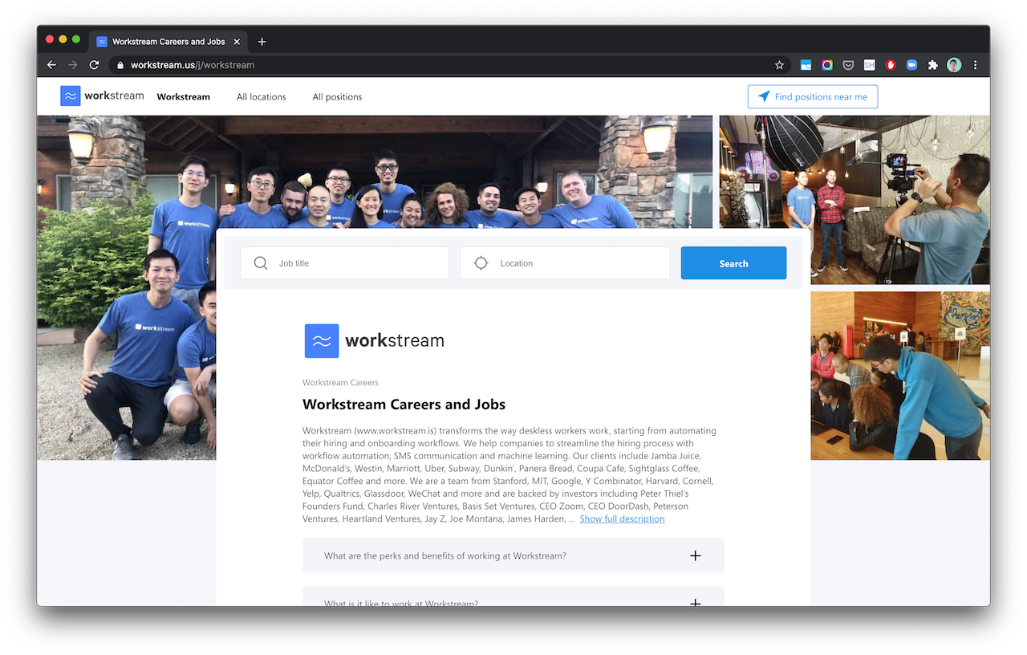This screenshot has width=1027, height=655.
Task: Click the Workstream Careers breadcrumb text
Action: pos(340,382)
